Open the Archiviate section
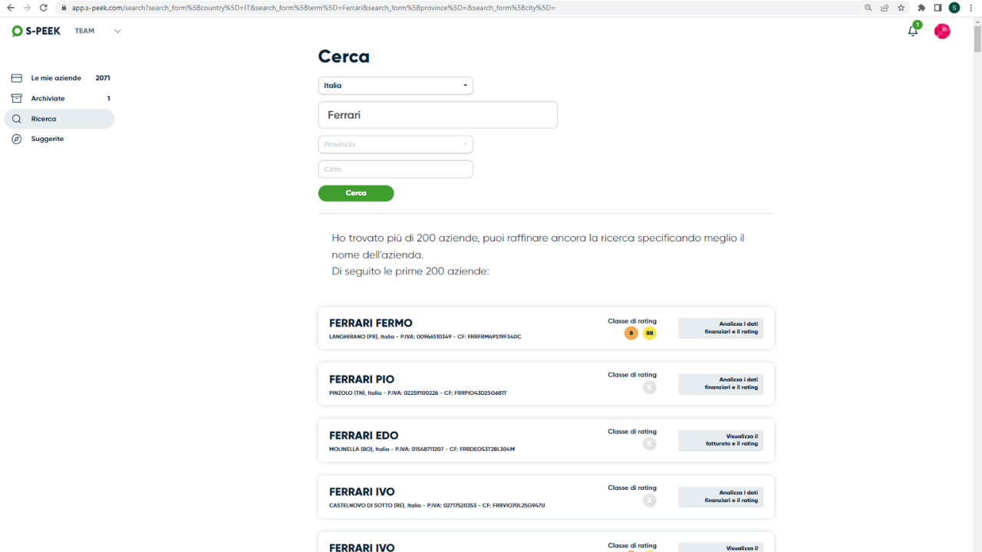Image resolution: width=982 pixels, height=552 pixels. click(59, 98)
